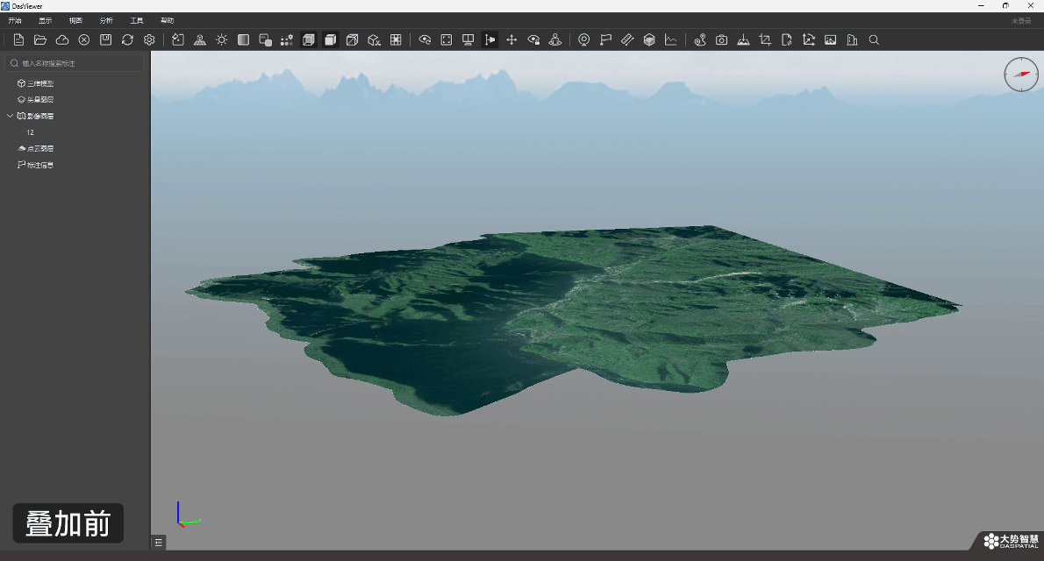Click the crop tool icon

click(765, 40)
